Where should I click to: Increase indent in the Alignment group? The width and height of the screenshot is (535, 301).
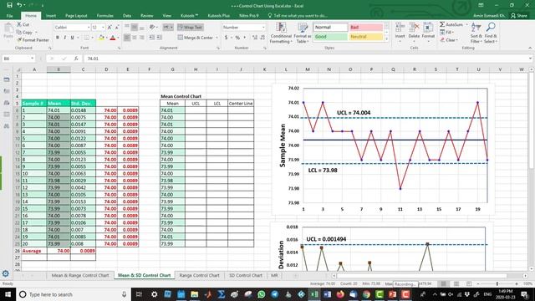[x=160, y=38]
